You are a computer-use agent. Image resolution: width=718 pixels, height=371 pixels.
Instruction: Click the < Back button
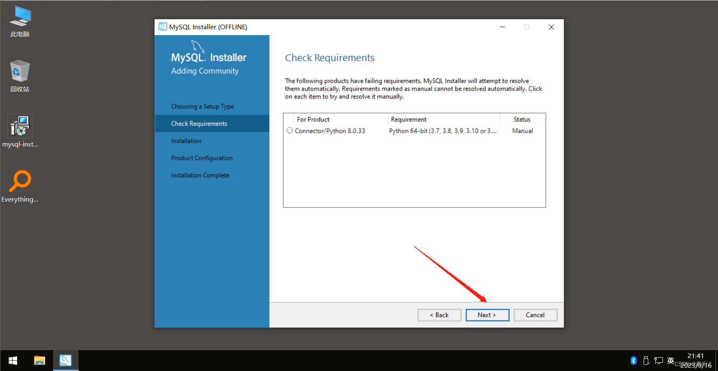(439, 315)
